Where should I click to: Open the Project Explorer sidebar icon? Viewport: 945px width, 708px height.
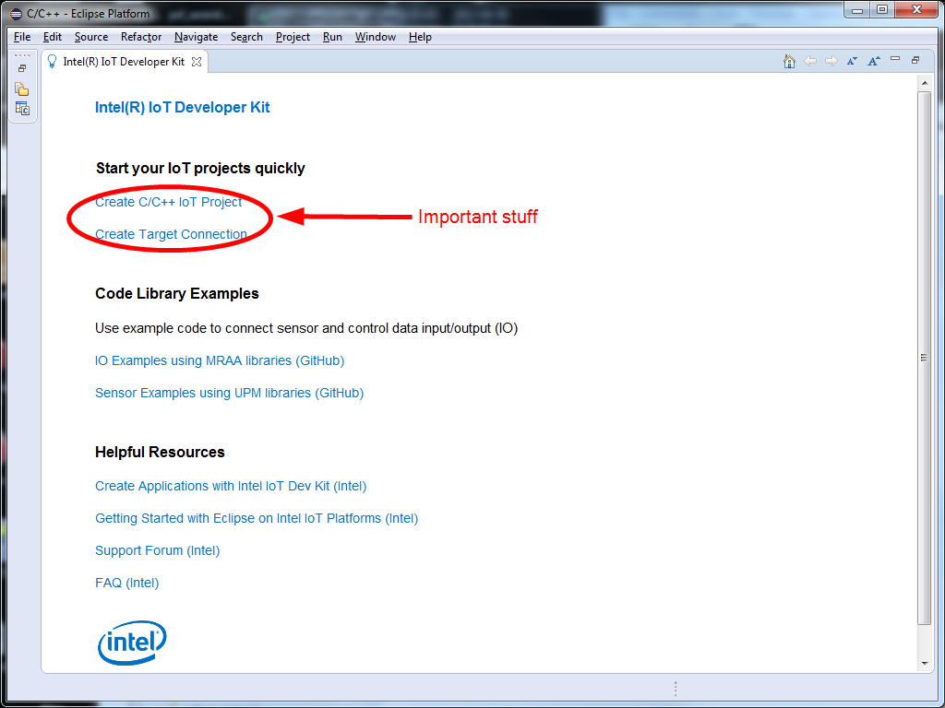click(22, 89)
